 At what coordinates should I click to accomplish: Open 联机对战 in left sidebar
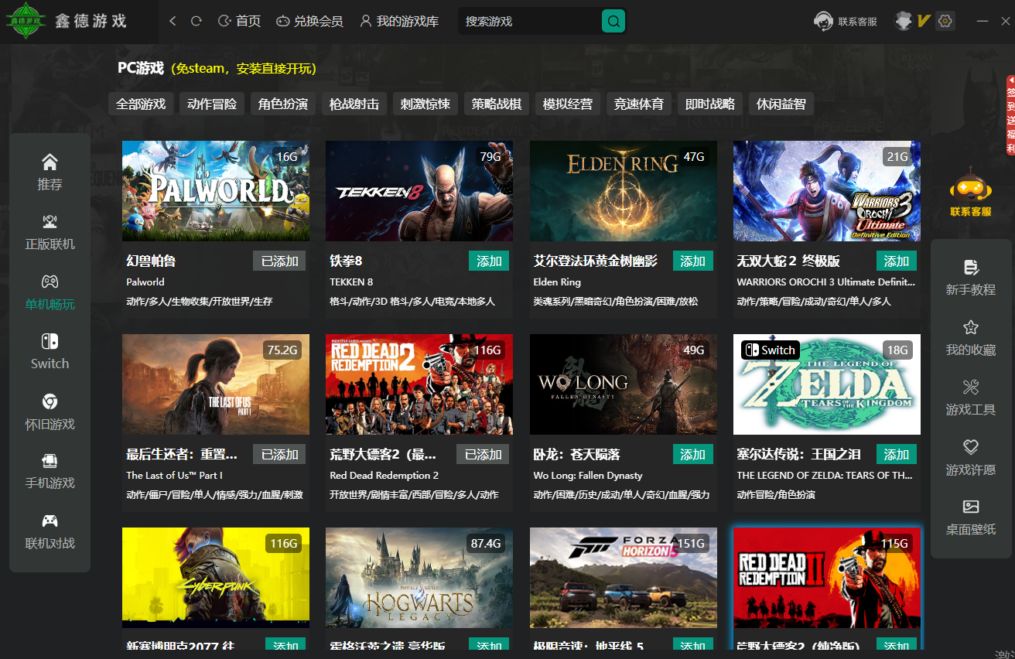(x=50, y=531)
